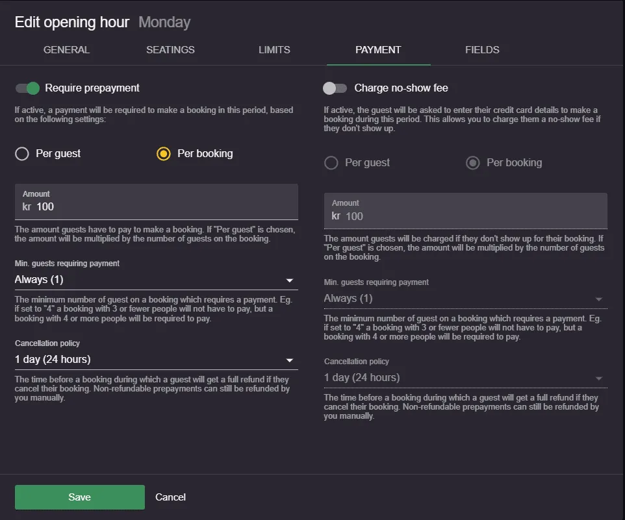The image size is (625, 520).
Task: Click the 'Charge no-show fee' label text
Action: (401, 88)
